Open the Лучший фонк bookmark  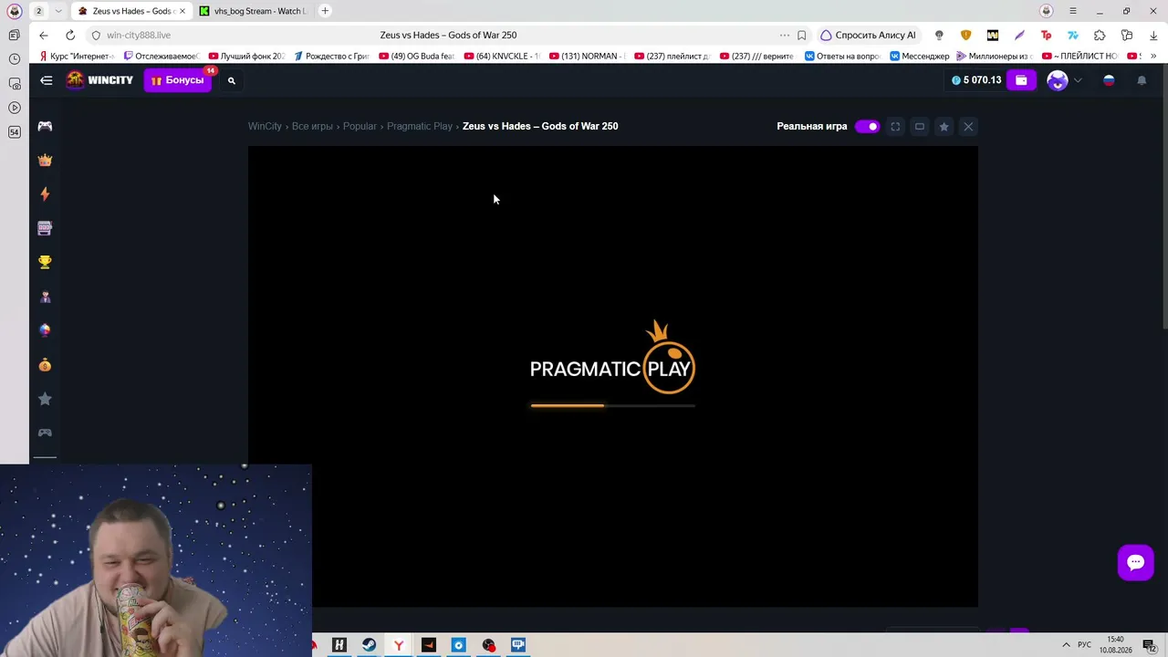(247, 56)
